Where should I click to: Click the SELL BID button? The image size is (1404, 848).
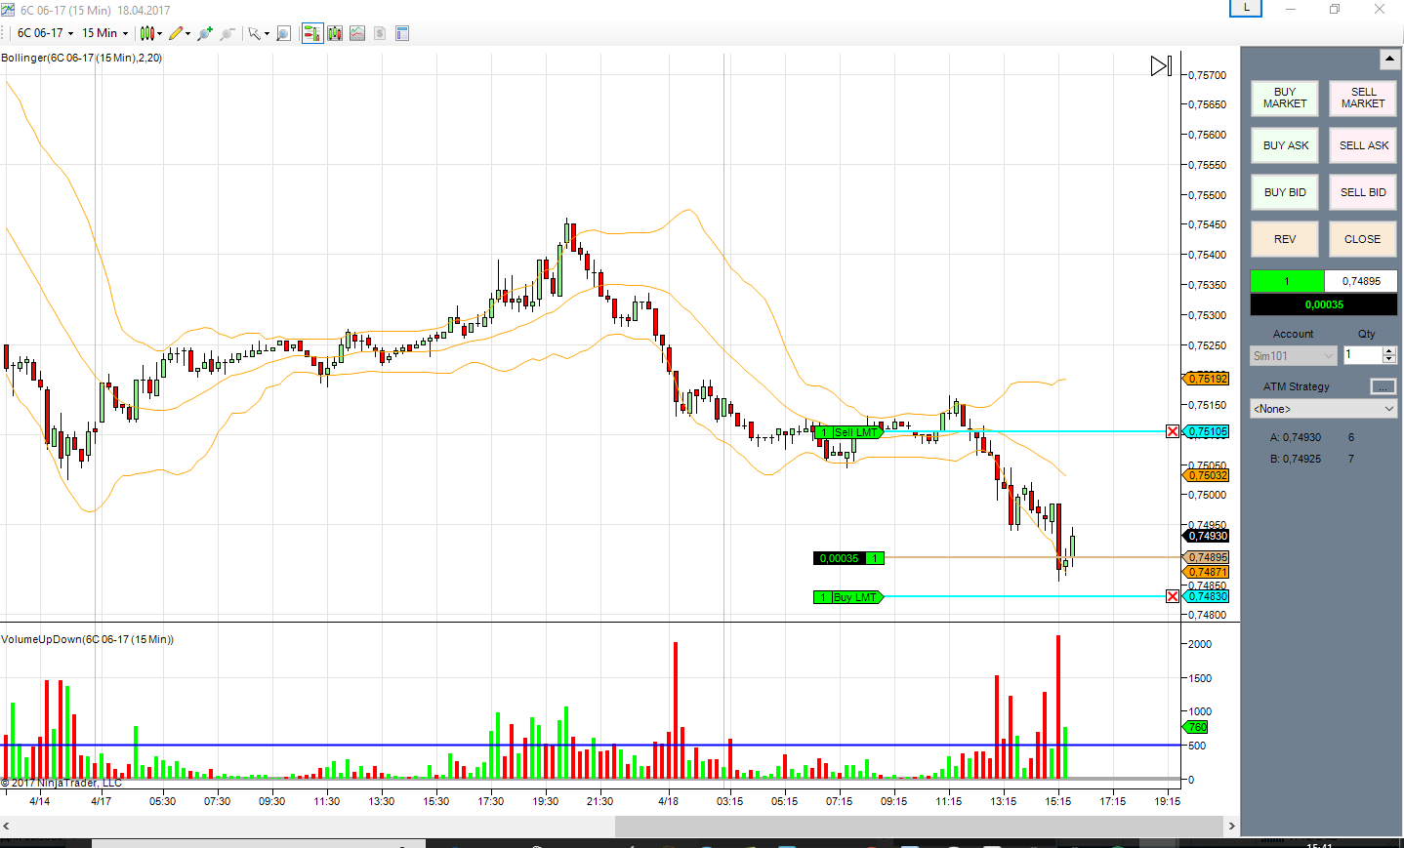coord(1363,192)
